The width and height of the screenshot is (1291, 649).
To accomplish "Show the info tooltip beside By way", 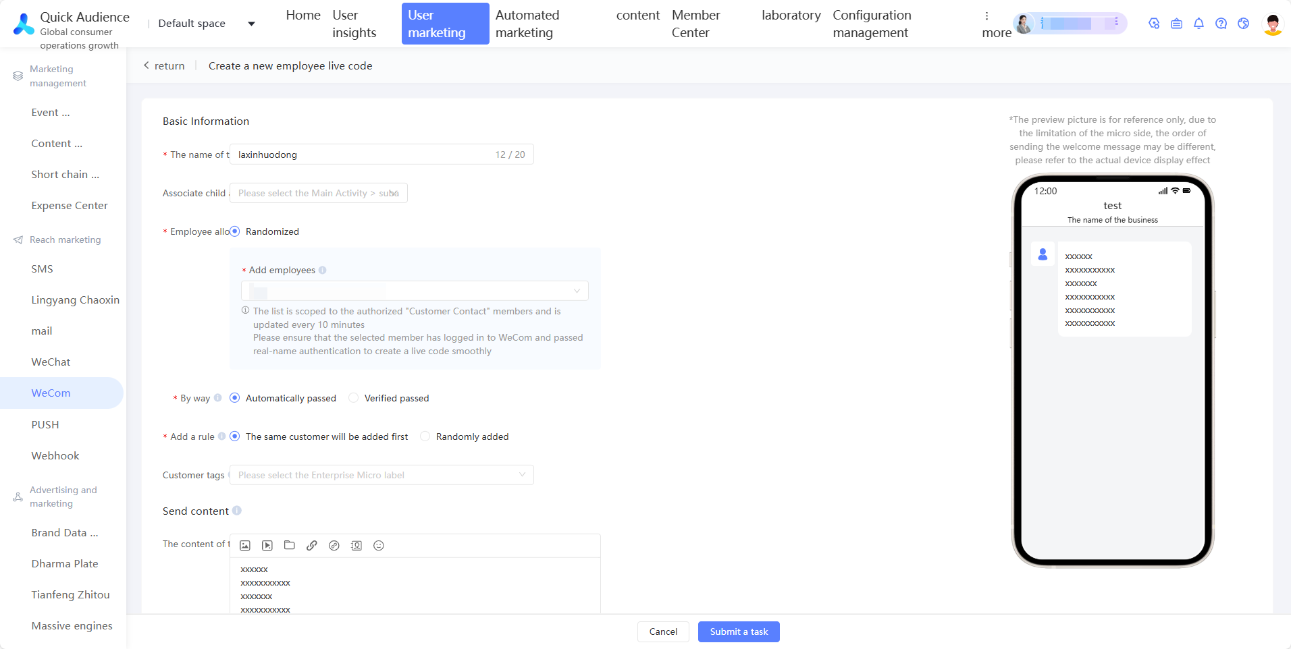I will click(x=217, y=398).
